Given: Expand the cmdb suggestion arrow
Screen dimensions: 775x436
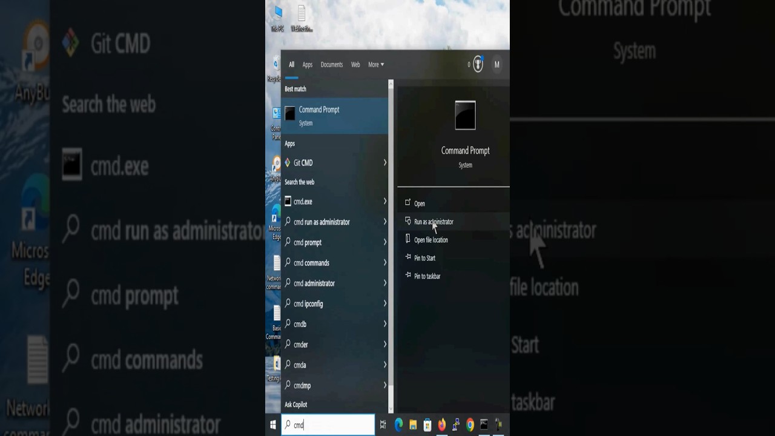Looking at the screenshot, I should pyautogui.click(x=384, y=324).
